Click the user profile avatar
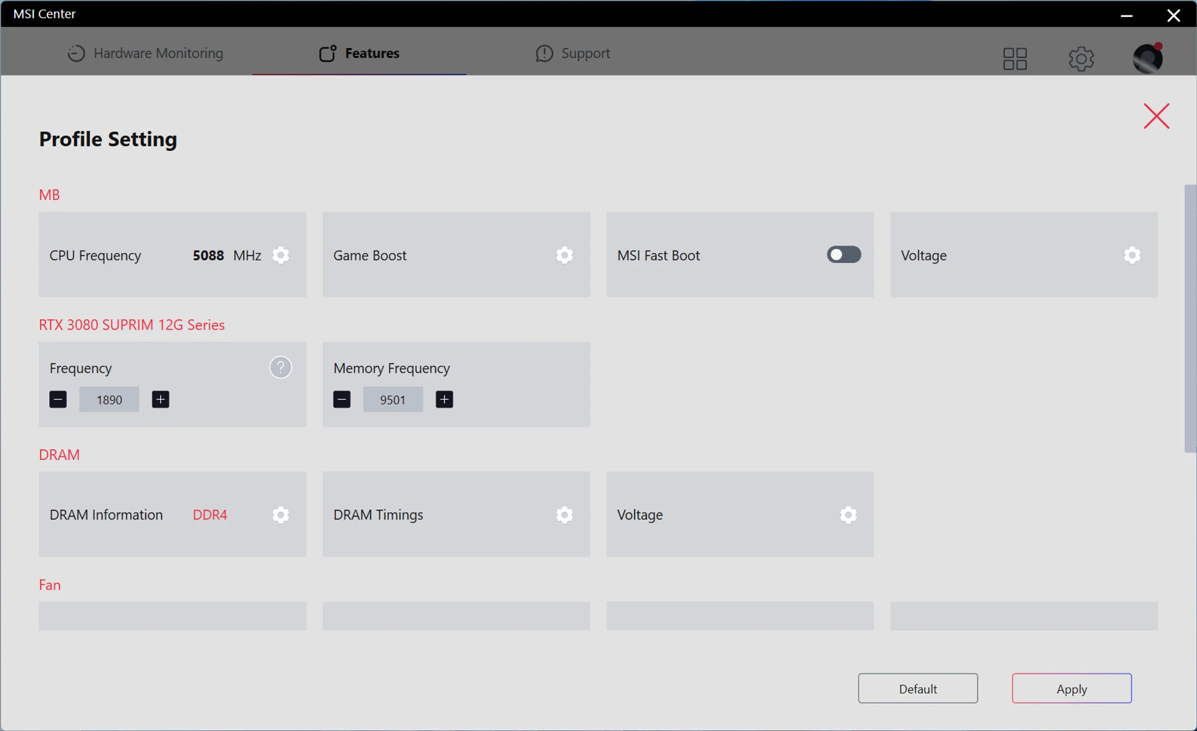Screen dimensions: 1197x731 [1148, 58]
